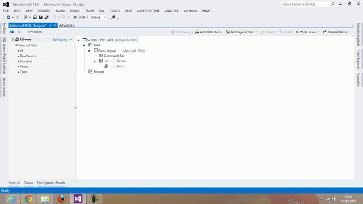This screenshot has width=363, height=204.
Task: Select the Autor field under Selected Item
Action: [24, 67]
